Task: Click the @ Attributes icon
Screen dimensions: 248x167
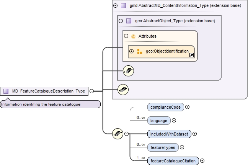Action: (x=133, y=36)
